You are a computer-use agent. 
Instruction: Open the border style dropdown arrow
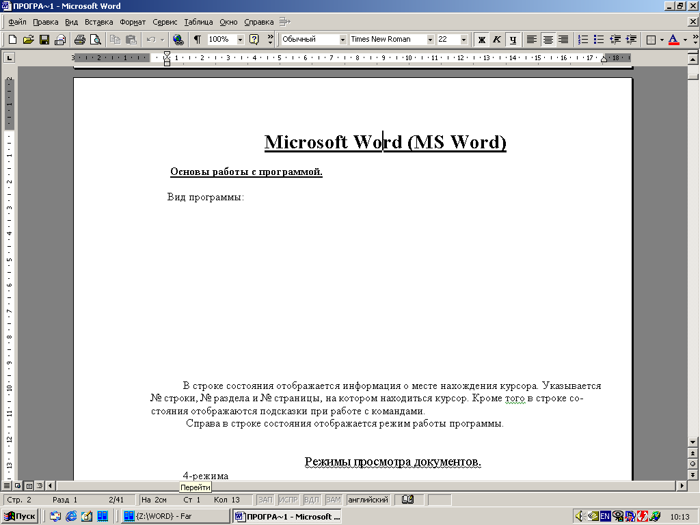(661, 39)
